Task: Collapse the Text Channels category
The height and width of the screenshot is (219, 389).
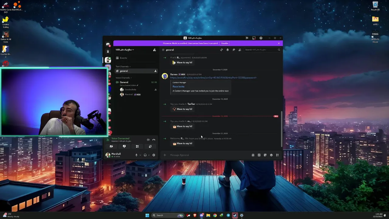Action: [123, 66]
